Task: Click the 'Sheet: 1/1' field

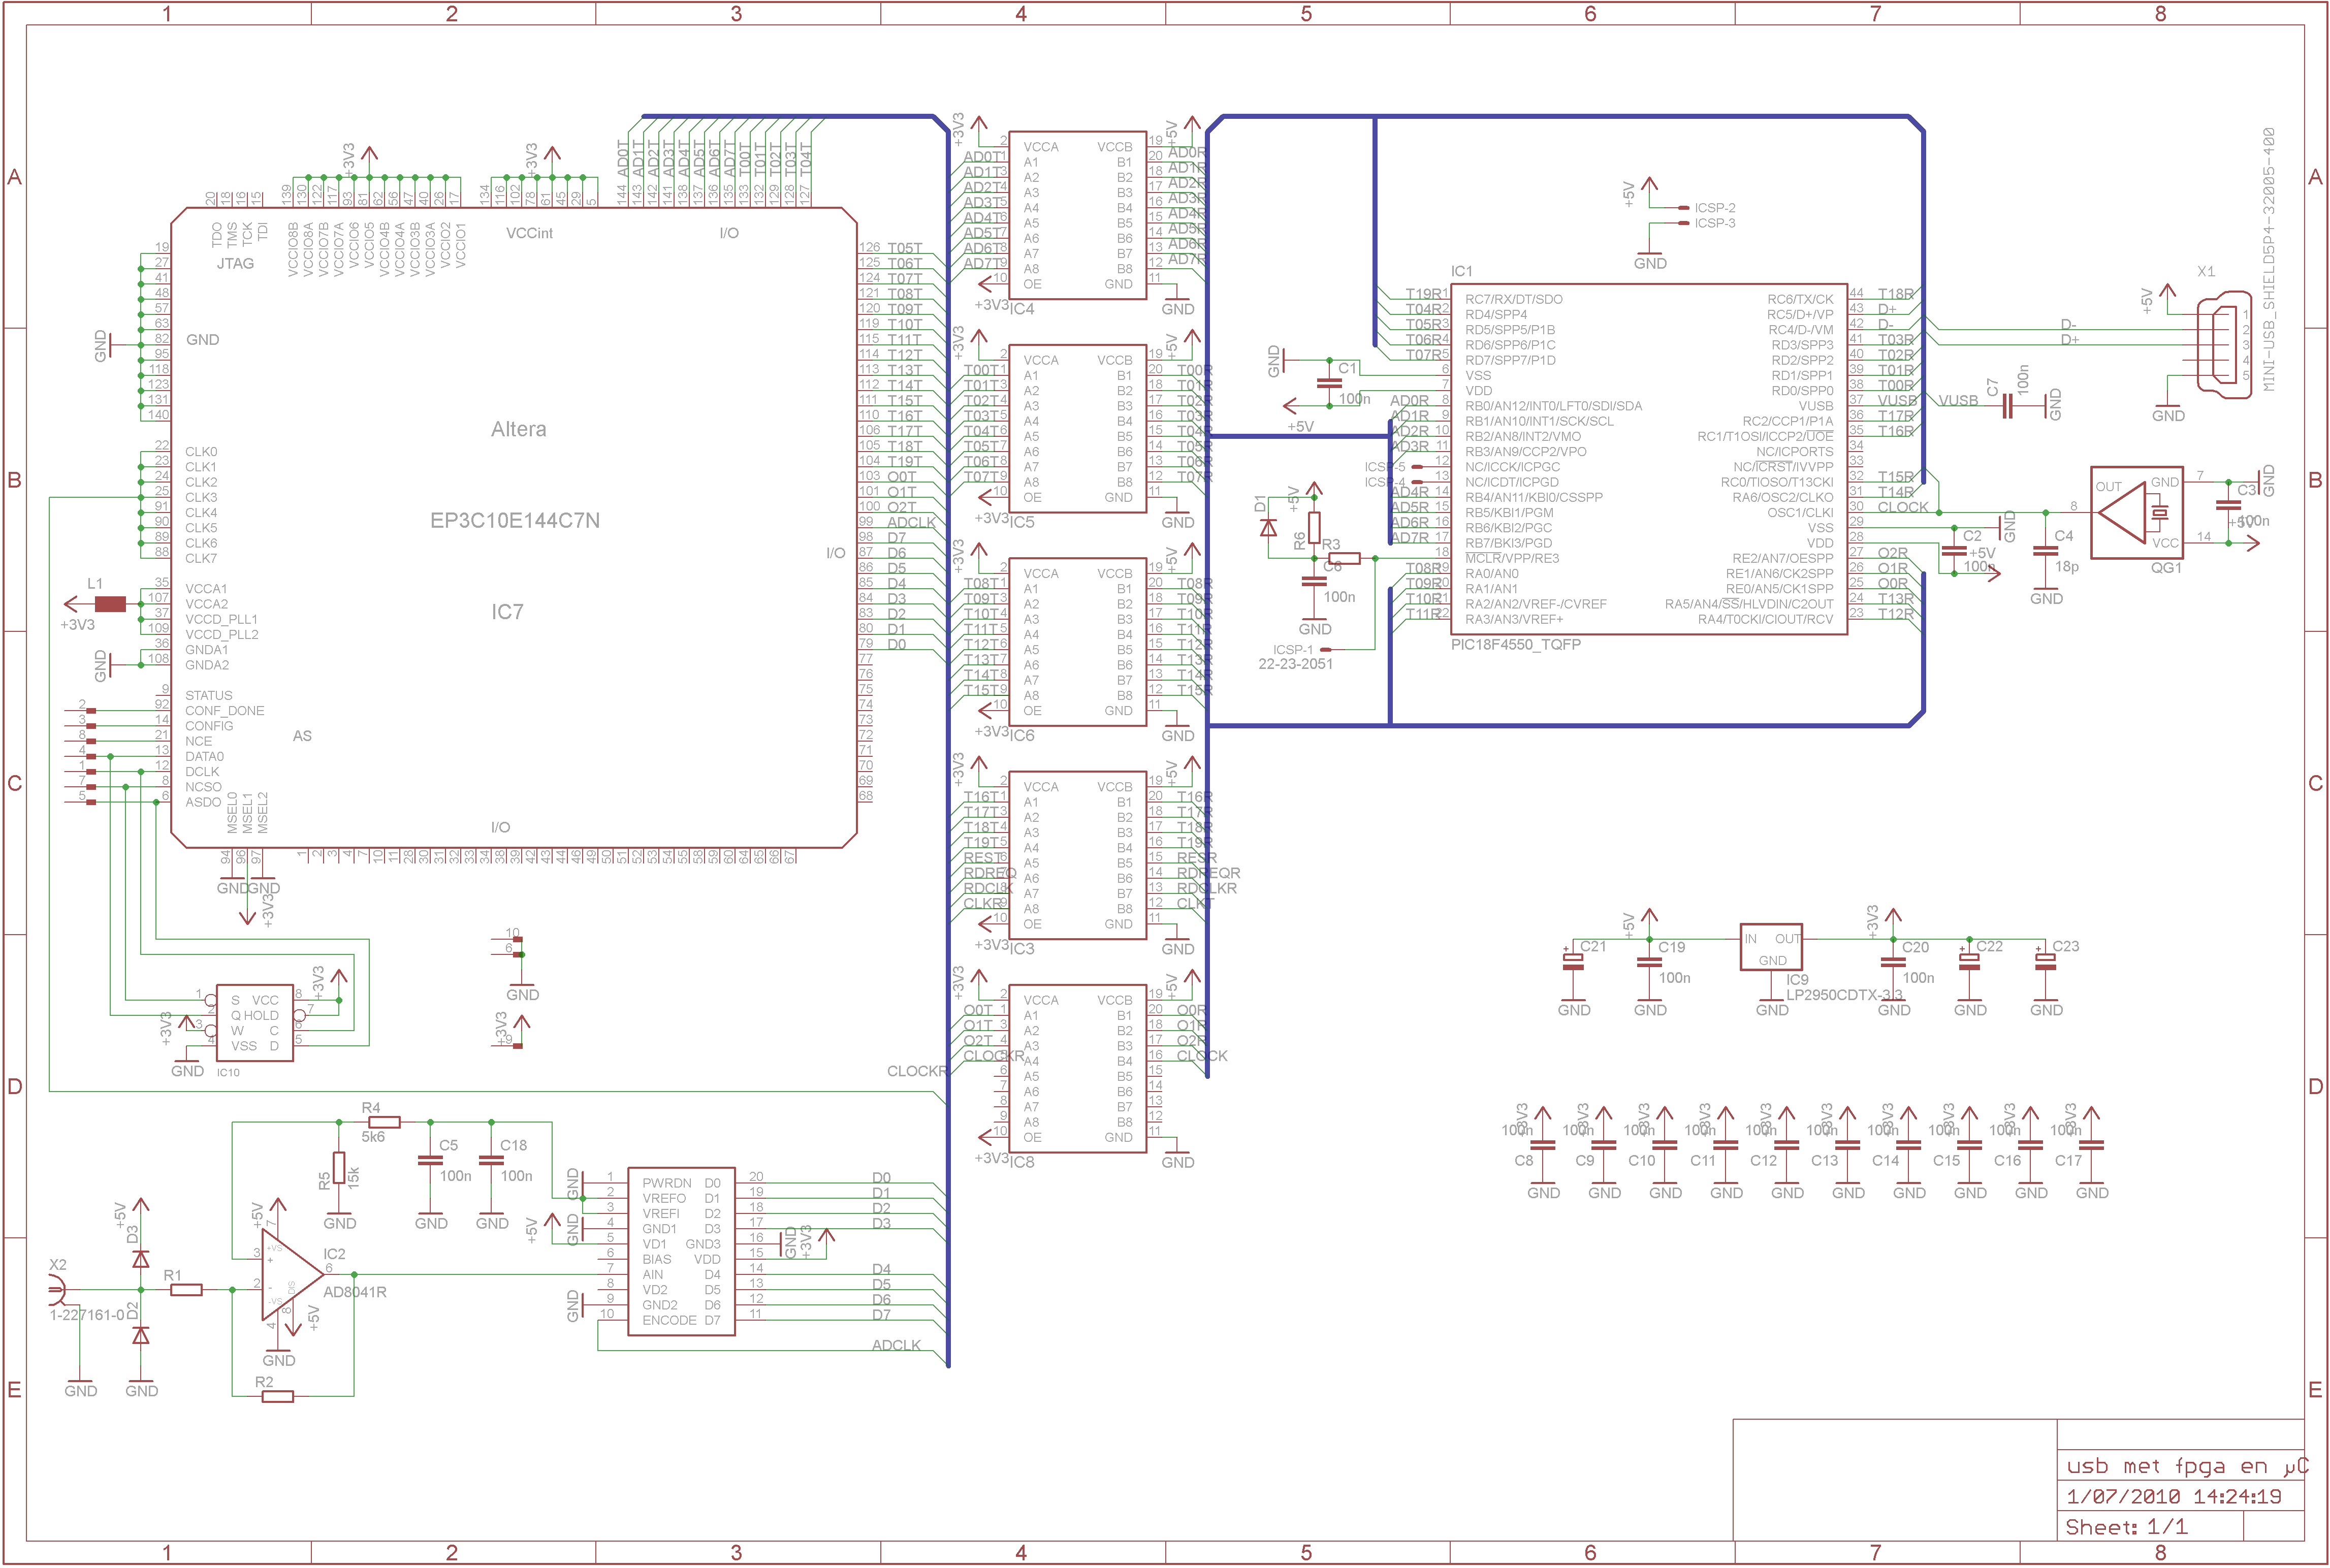Action: click(x=2126, y=1527)
